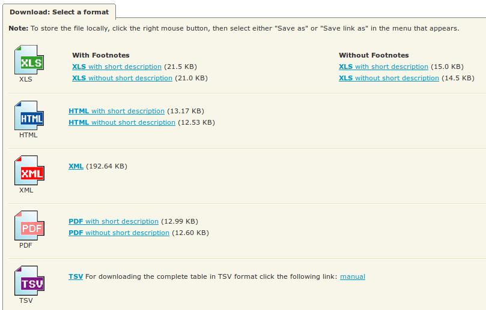This screenshot has width=486, height=310.
Task: Click the XLS label under the icon
Action: point(26,79)
